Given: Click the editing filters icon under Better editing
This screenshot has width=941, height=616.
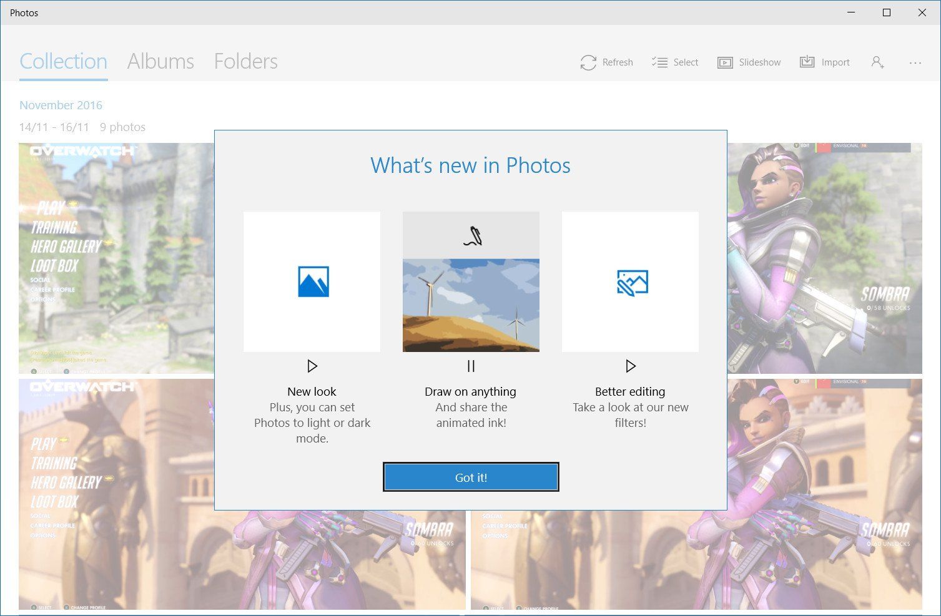Looking at the screenshot, I should point(630,281).
